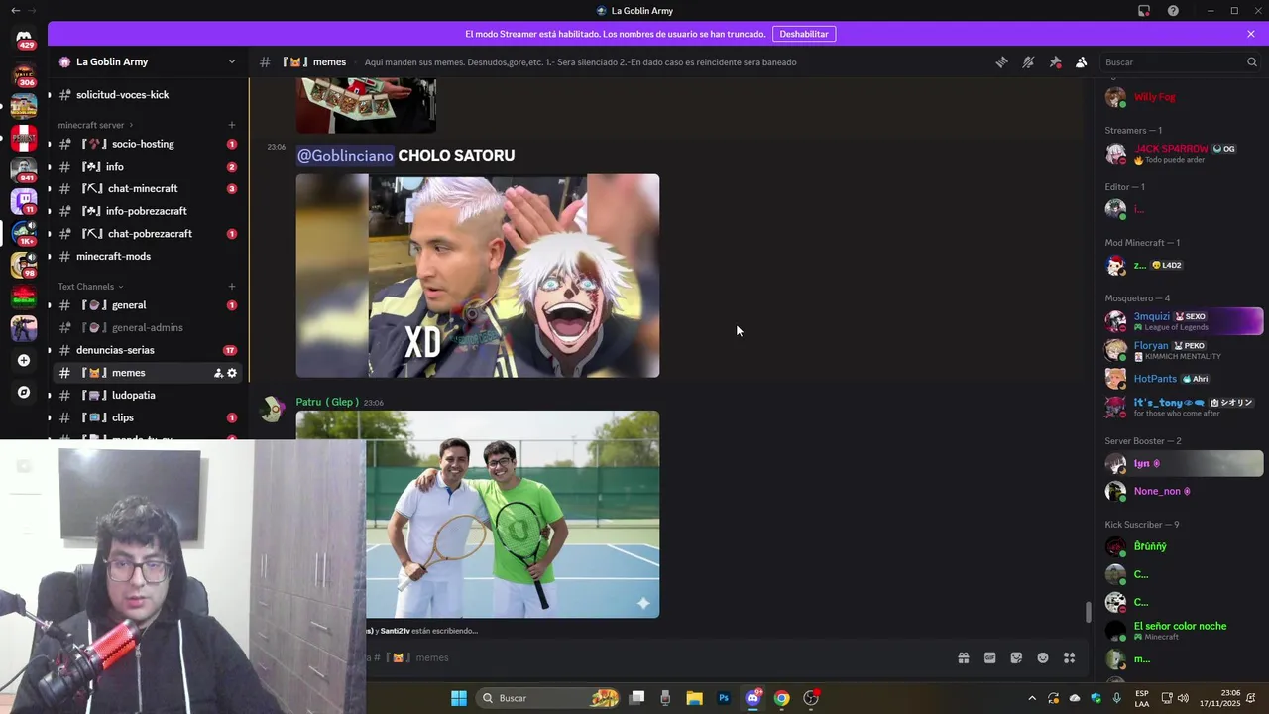1269x714 pixels.
Task: Click the message list scrollbar thumb
Action: [x=1088, y=612]
